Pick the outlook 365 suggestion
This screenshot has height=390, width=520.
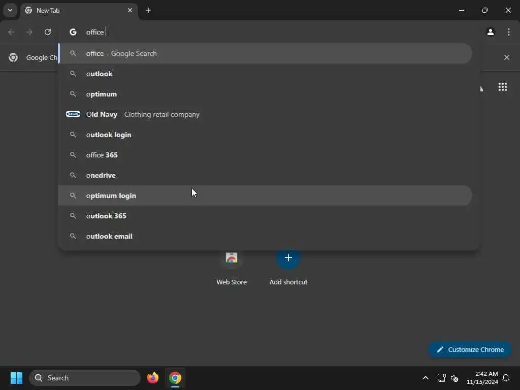(265, 216)
